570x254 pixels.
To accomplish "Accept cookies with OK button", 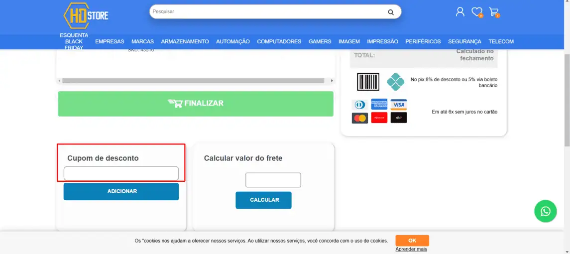I will click(x=412, y=241).
